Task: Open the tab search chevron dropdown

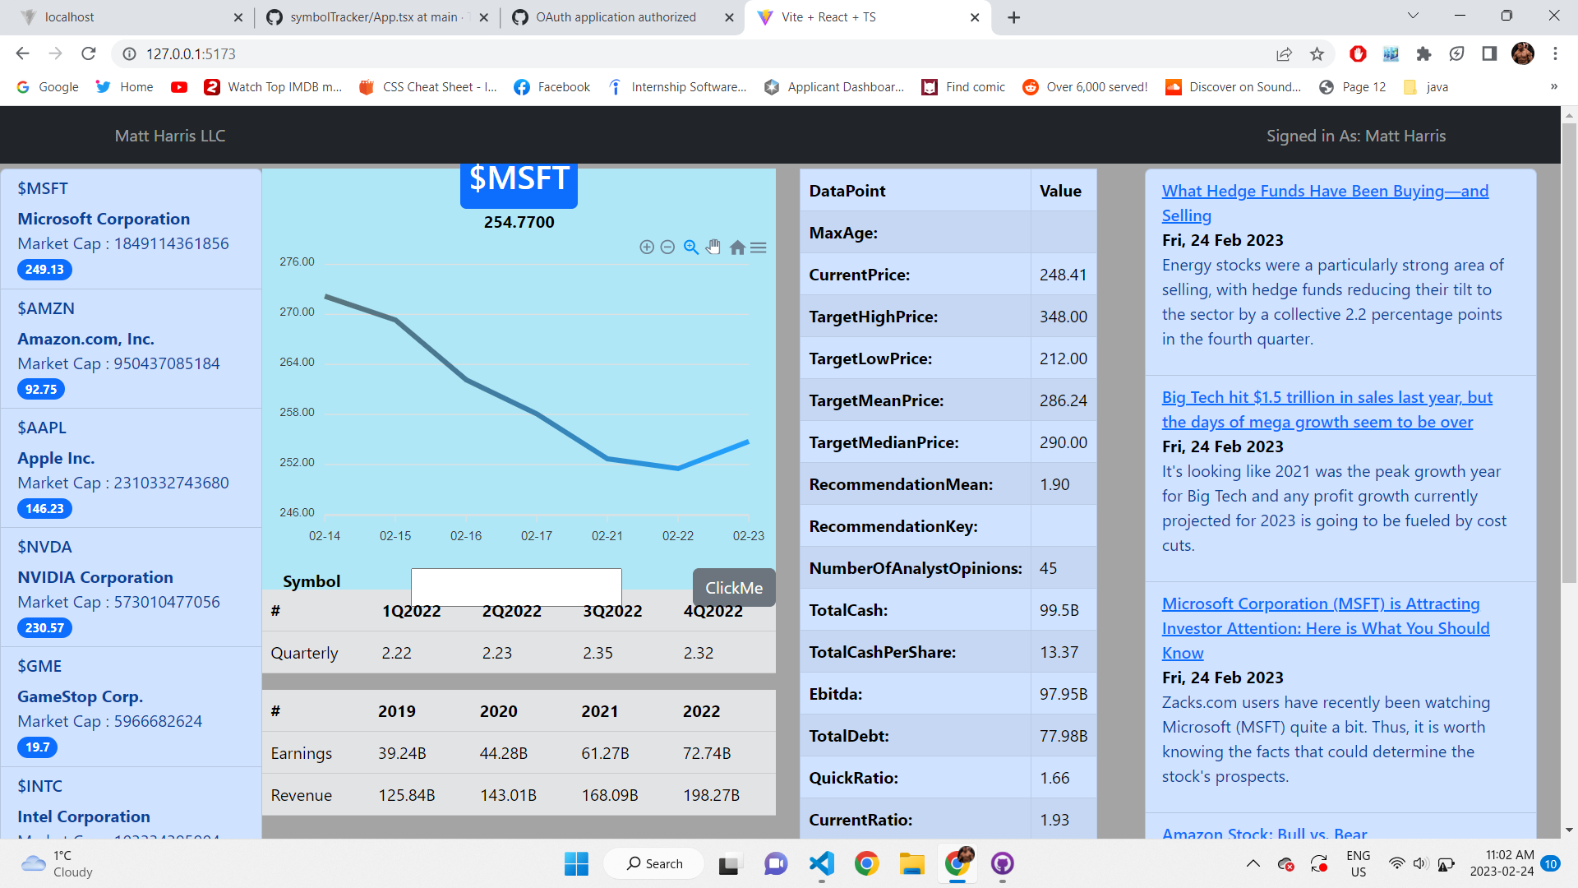Action: click(1412, 16)
